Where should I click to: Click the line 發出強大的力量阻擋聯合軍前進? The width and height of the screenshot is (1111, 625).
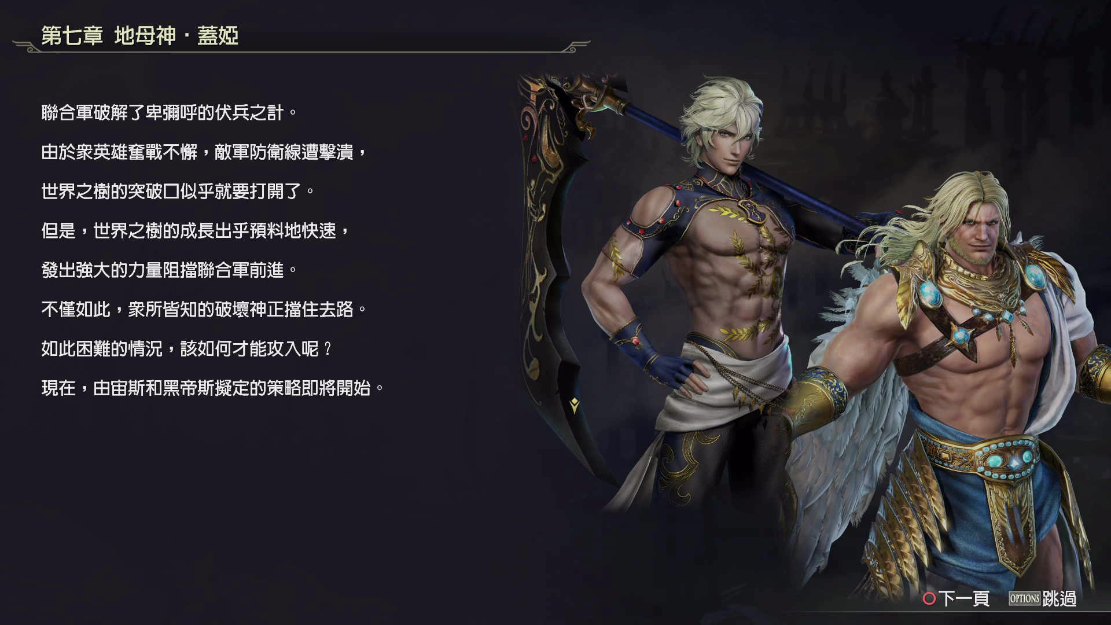169,270
